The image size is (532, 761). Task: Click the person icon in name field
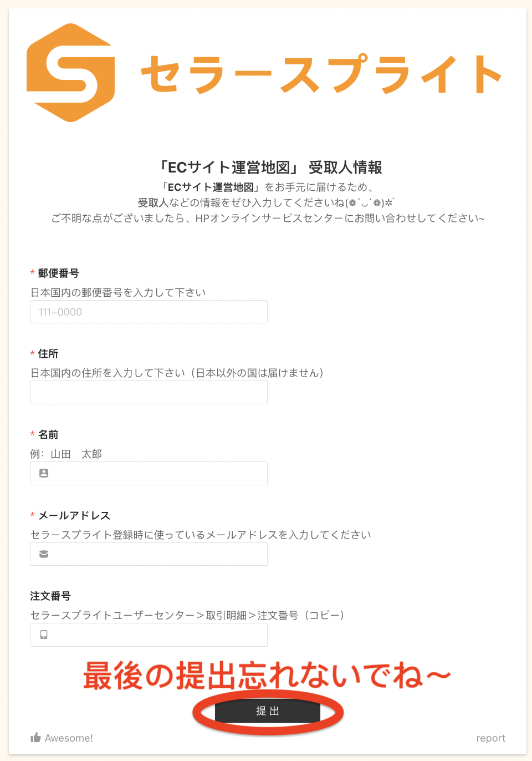(x=44, y=473)
